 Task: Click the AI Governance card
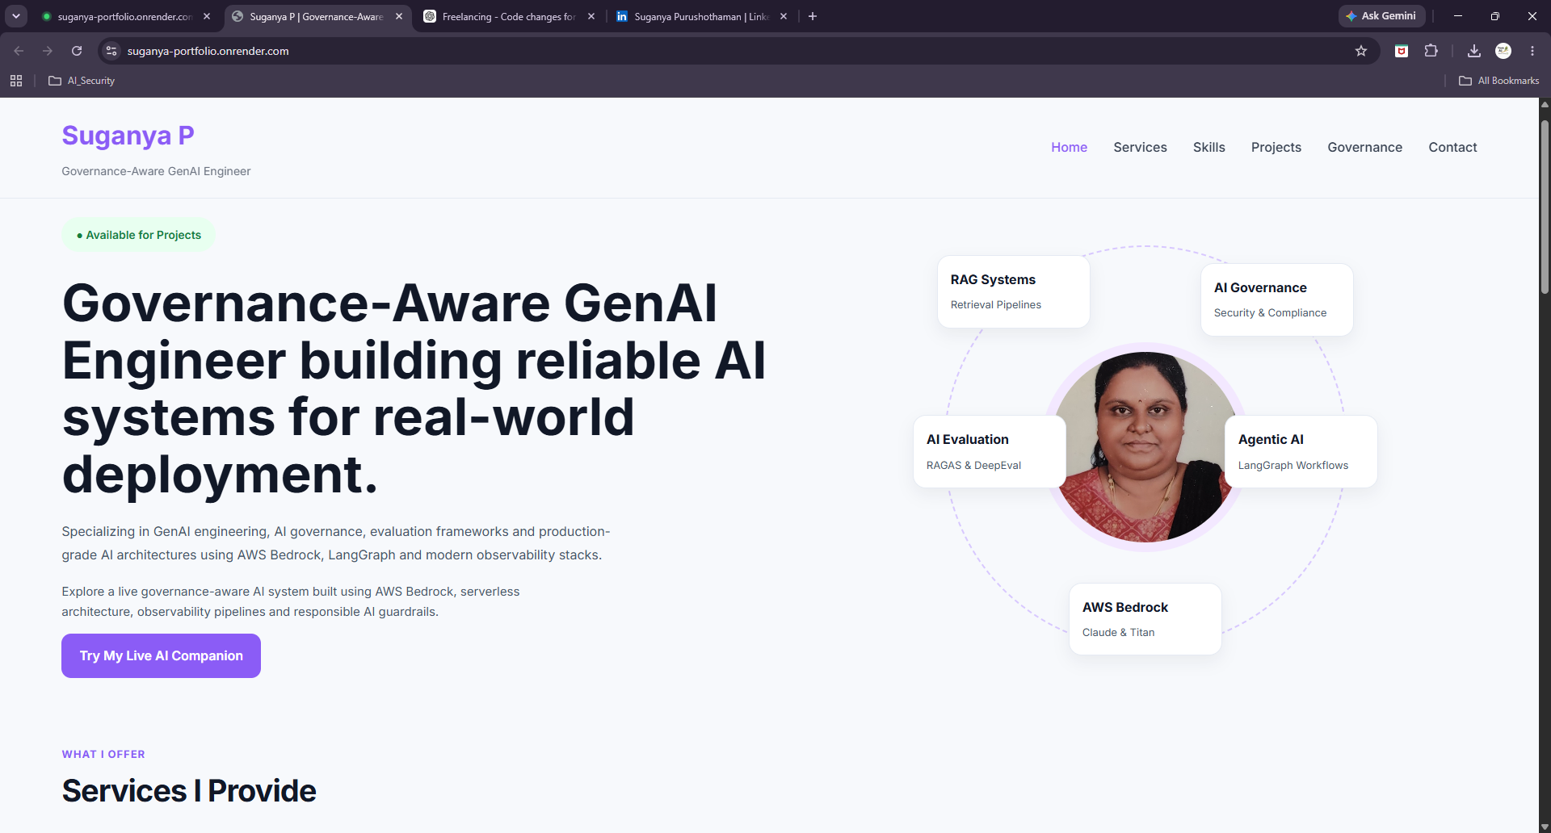[1277, 299]
